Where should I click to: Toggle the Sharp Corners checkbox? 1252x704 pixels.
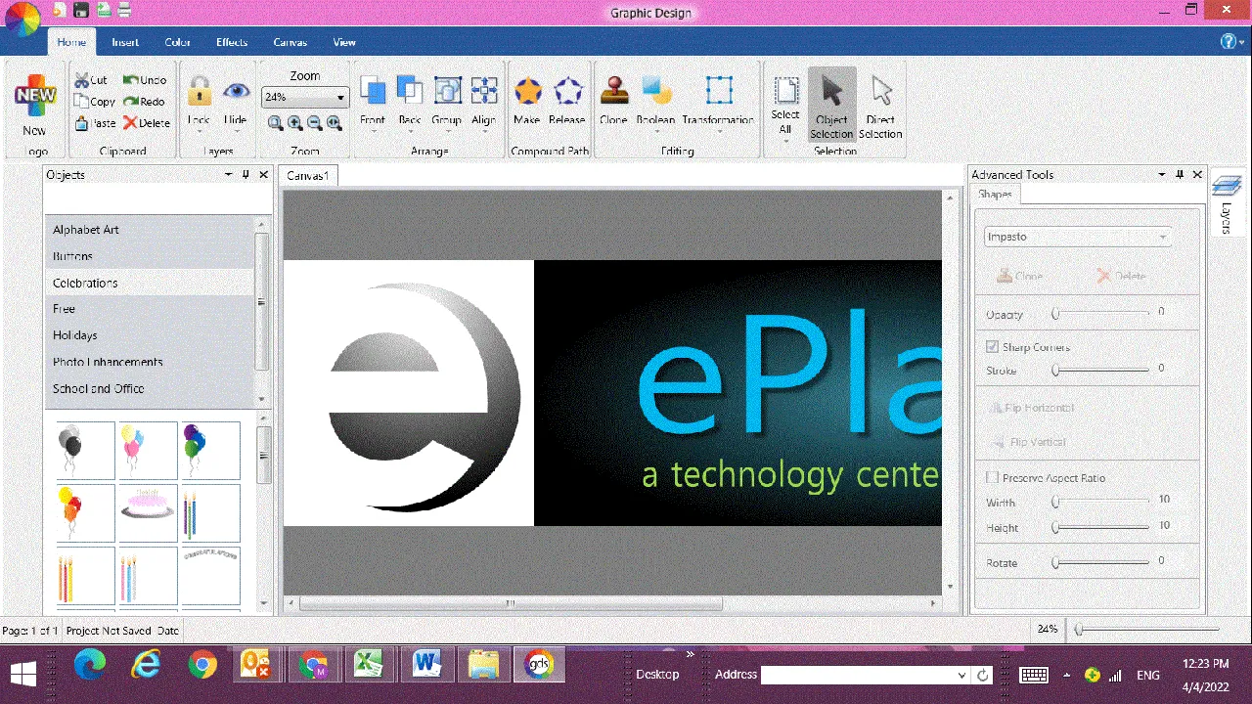(x=992, y=347)
